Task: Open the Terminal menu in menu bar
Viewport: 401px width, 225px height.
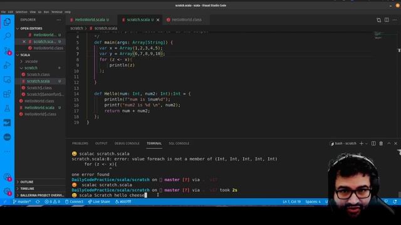Action: tap(57, 12)
